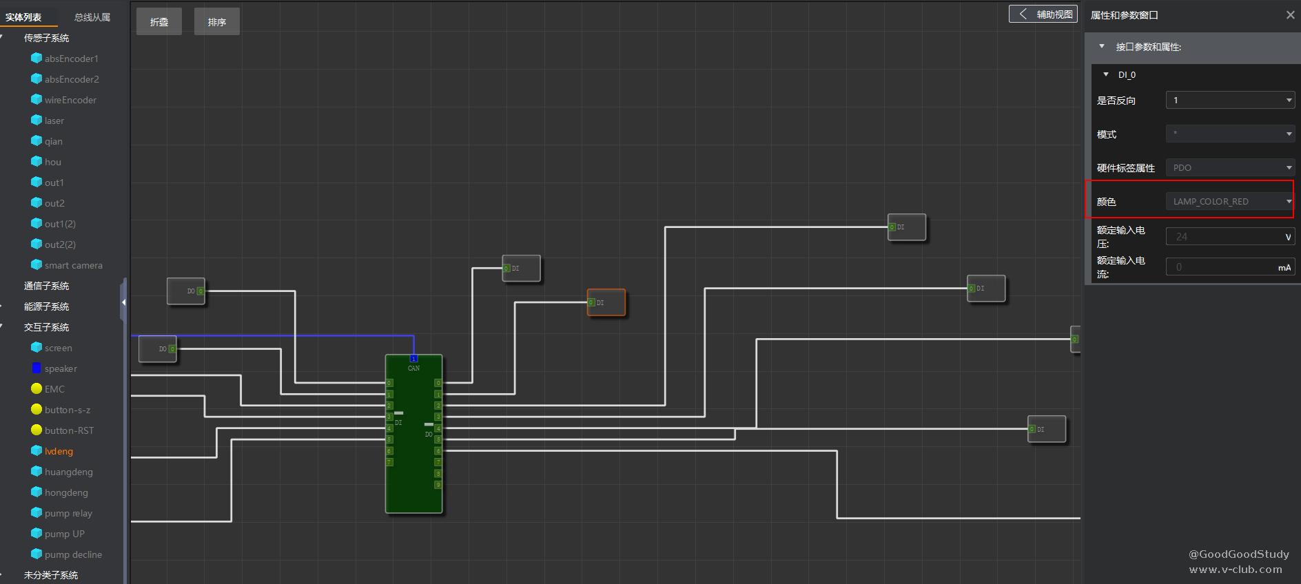The height and width of the screenshot is (584, 1301).
Task: Select the orange-highlighted DI node
Action: (x=606, y=302)
